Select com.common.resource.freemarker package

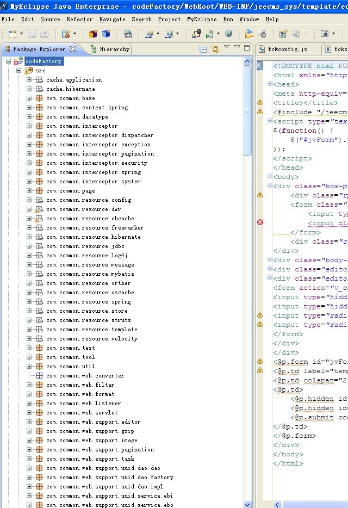[95, 228]
